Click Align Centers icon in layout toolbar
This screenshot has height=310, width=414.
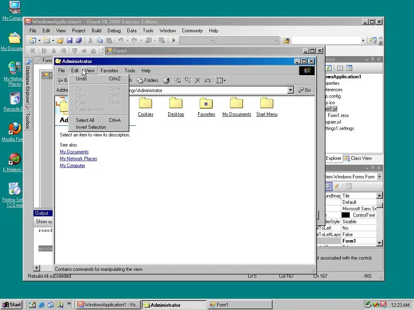pyautogui.click(x=54, y=50)
